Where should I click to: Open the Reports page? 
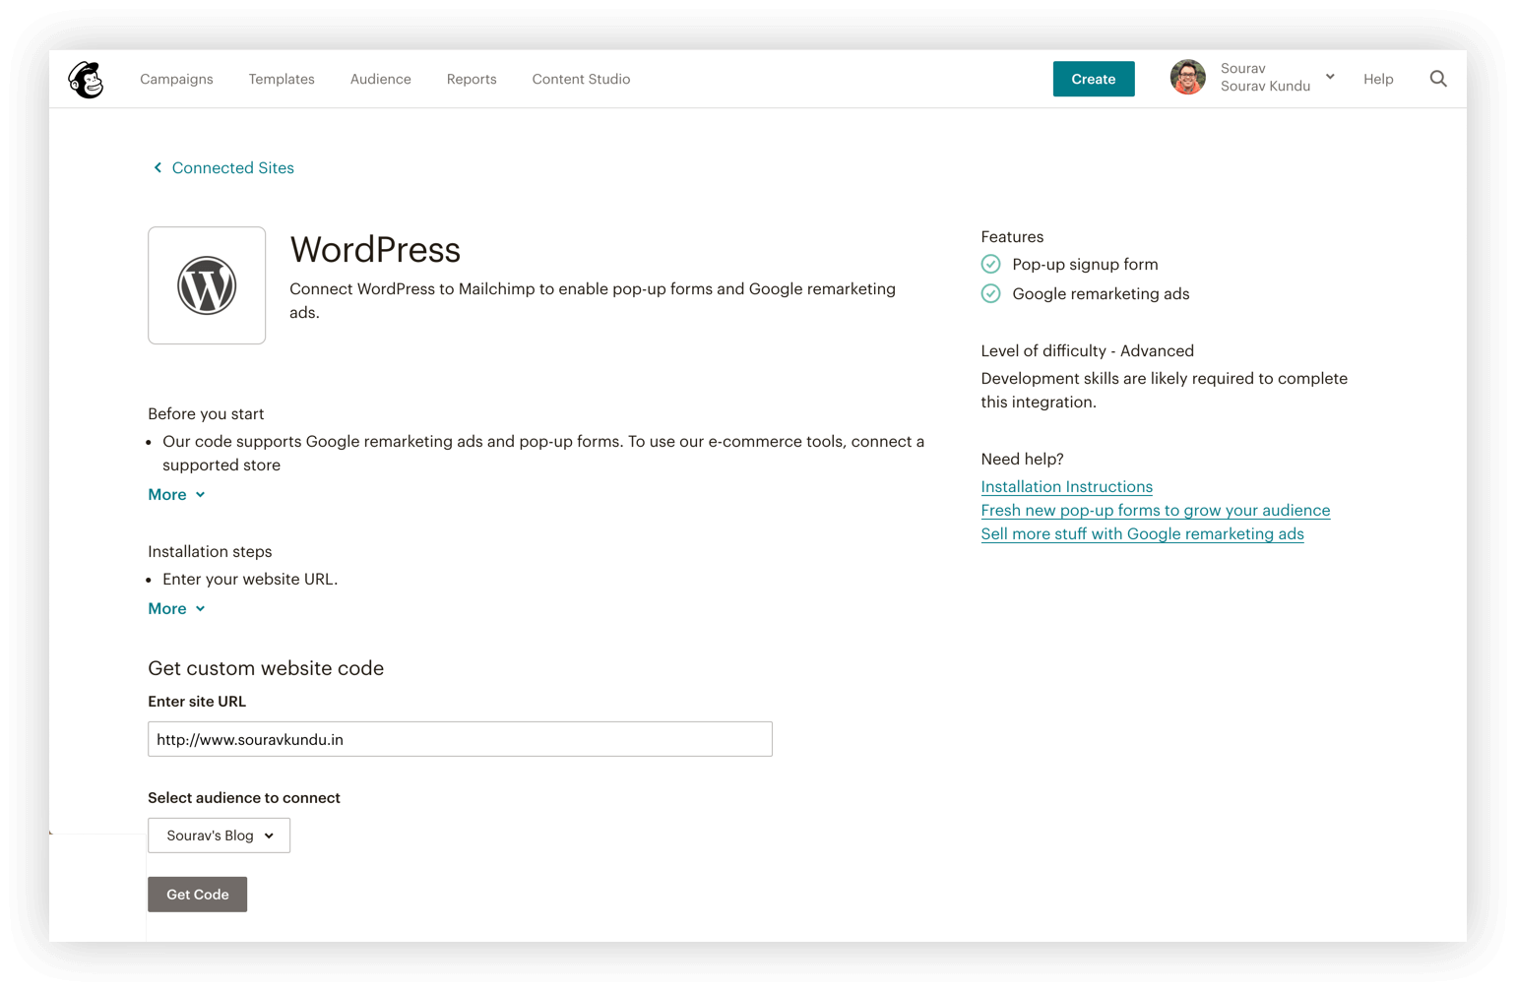click(472, 79)
